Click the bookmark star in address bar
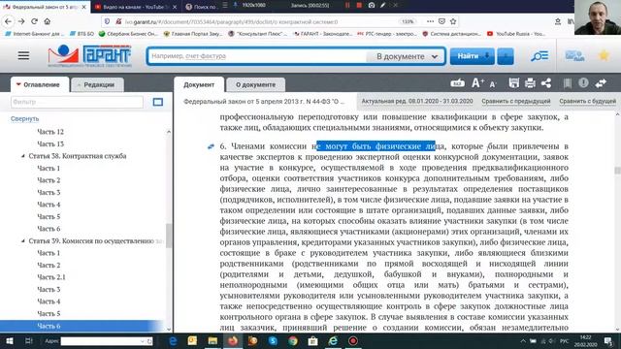This screenshot has width=621, height=349. (x=453, y=21)
